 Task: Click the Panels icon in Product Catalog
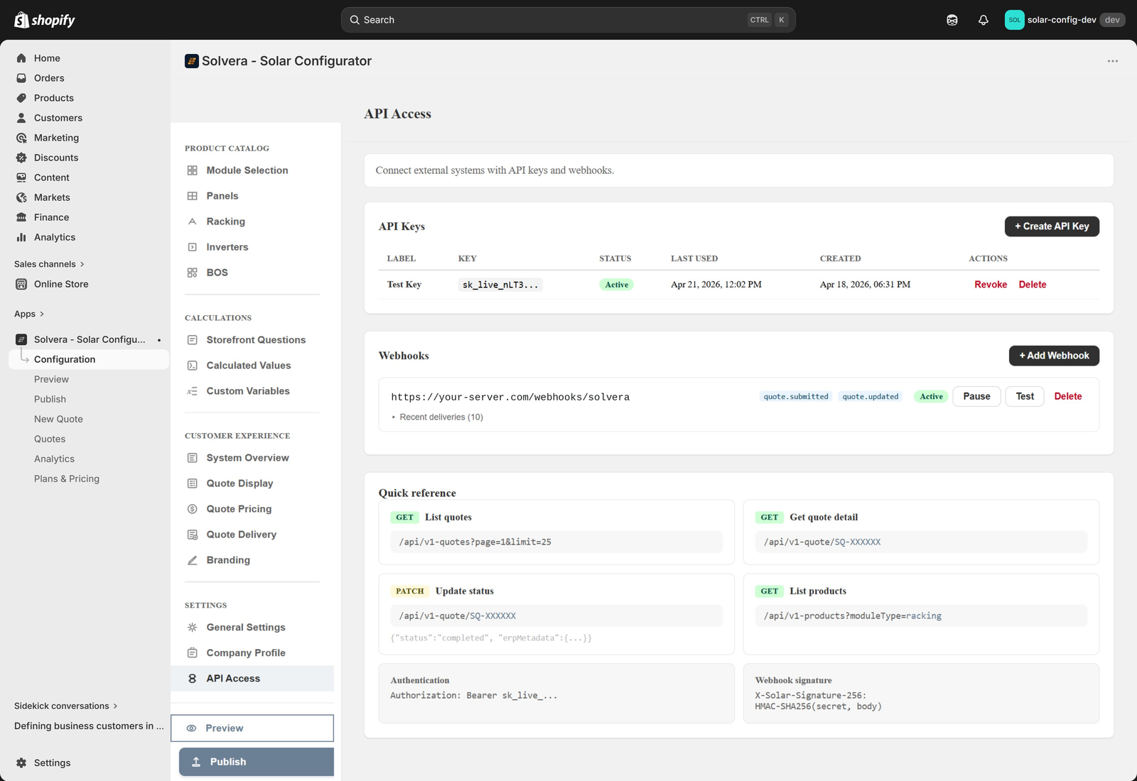pyautogui.click(x=192, y=196)
